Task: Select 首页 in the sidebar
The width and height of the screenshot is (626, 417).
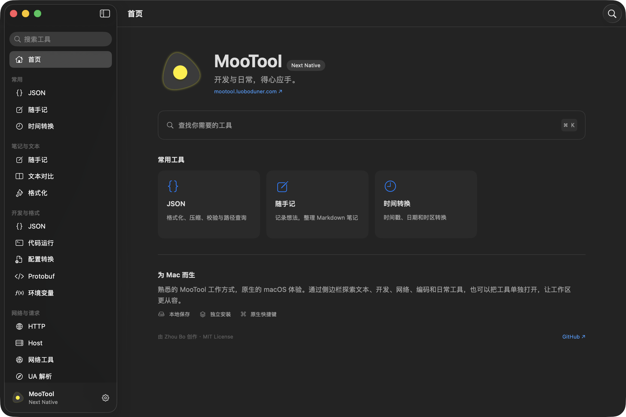Action: (61, 59)
